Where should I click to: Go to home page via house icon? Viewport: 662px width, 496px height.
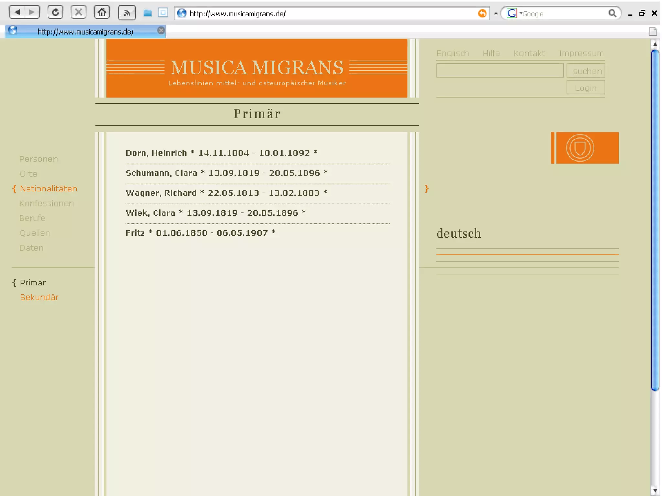102,13
